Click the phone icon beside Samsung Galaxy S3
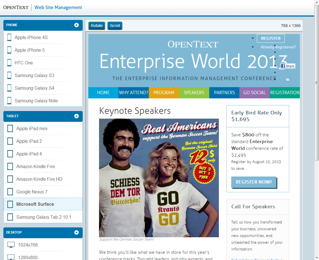319x260 pixels. point(9,75)
